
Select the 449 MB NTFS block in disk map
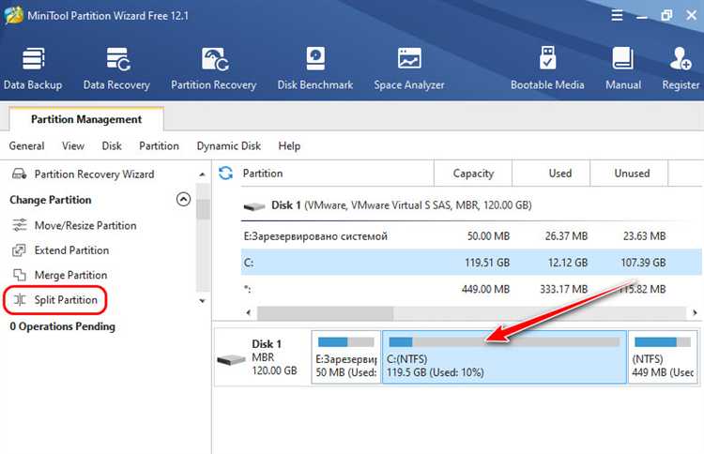tap(663, 357)
